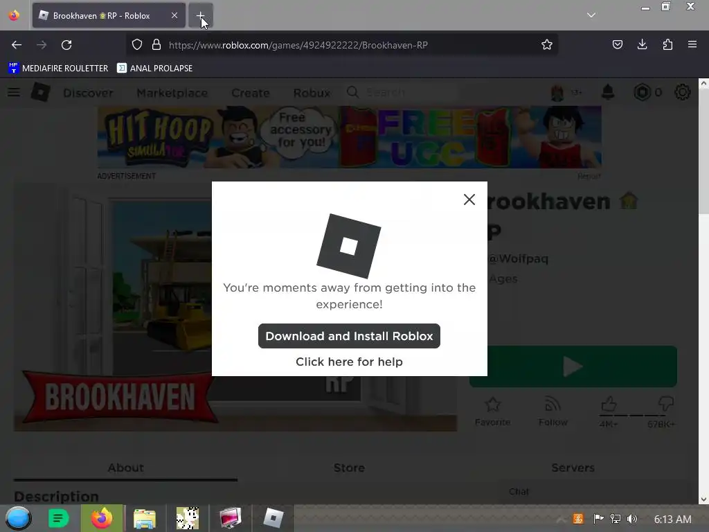
Task: Favorite the Brookhaven experience
Action: tap(492, 411)
